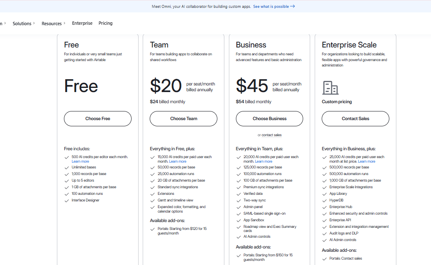Image resolution: width=431 pixels, height=265 pixels.
Task: Click checkmark beside '1,000 records per base'
Action: [66, 174]
